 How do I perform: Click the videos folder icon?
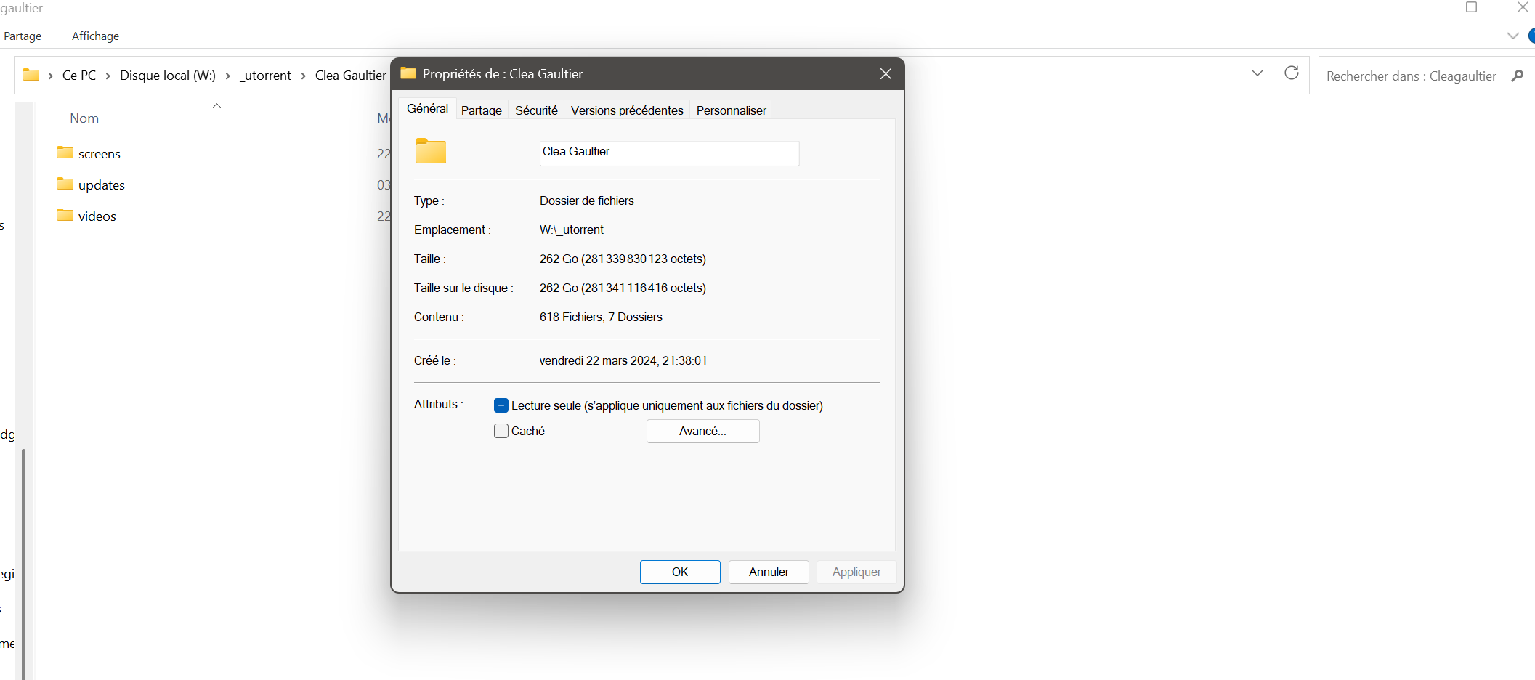click(65, 215)
